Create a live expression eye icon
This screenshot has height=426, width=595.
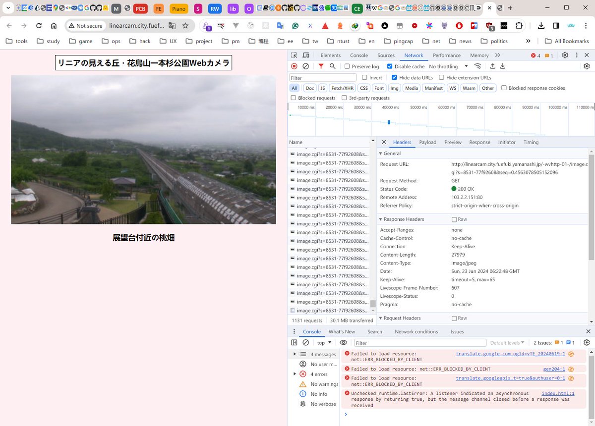343,342
